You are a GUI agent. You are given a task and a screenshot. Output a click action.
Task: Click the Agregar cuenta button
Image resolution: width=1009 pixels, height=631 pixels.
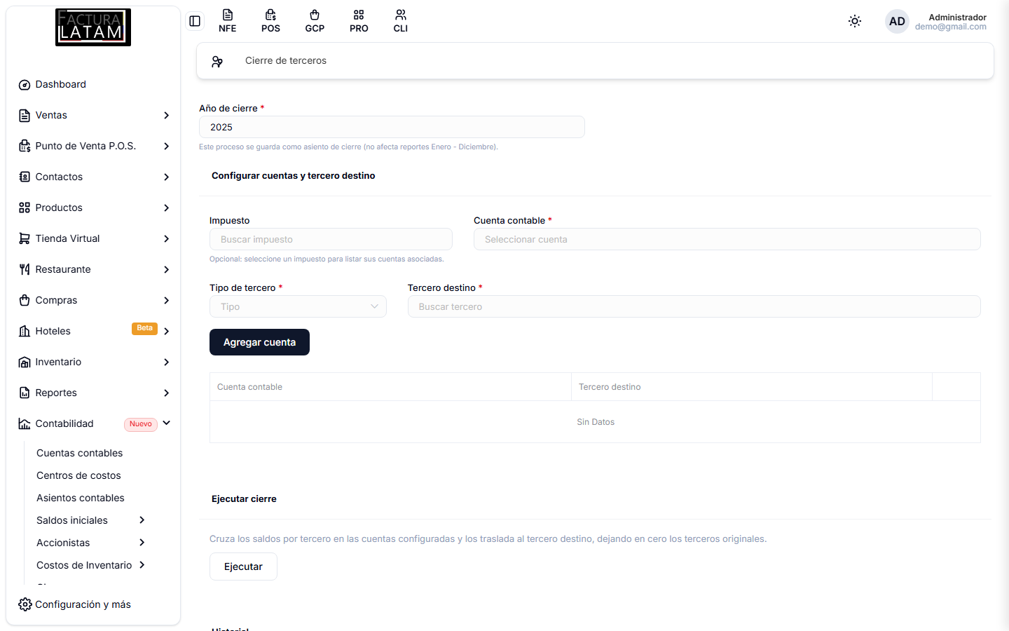[259, 342]
